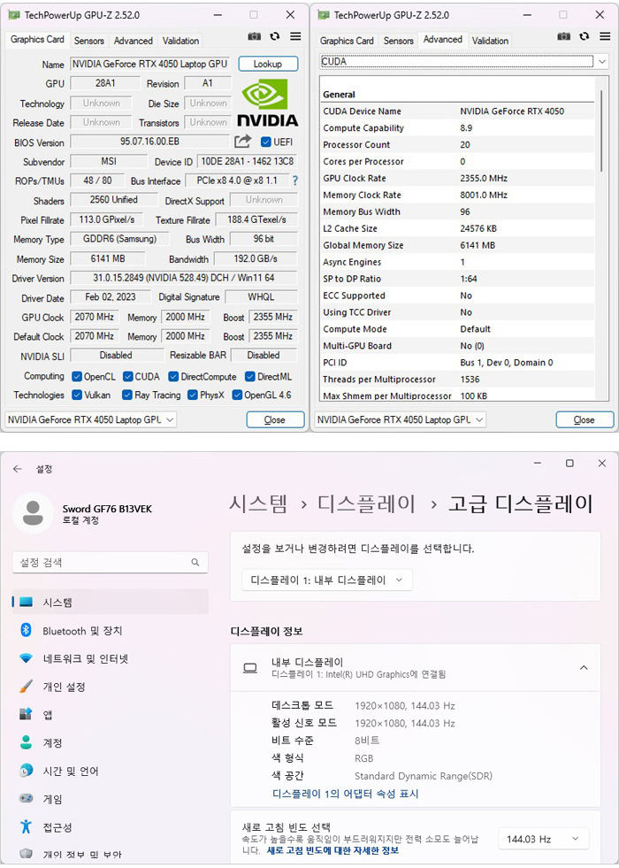Click the Lookup button
Screen dimensions: 619x868
[268, 64]
